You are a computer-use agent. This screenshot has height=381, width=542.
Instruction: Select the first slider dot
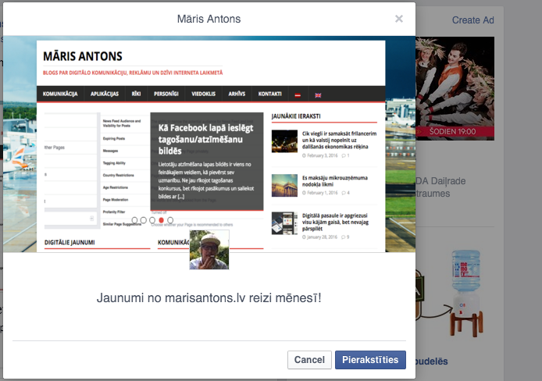coord(134,220)
